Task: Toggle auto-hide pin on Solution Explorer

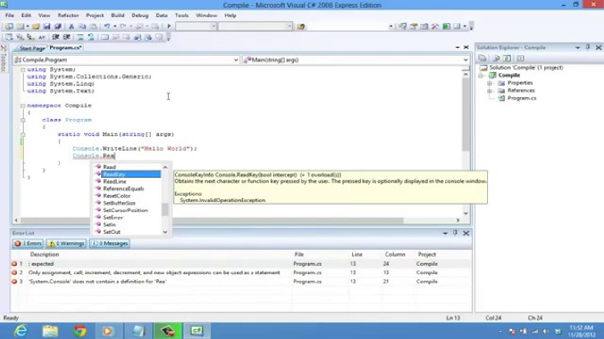Action: pyautogui.click(x=587, y=48)
